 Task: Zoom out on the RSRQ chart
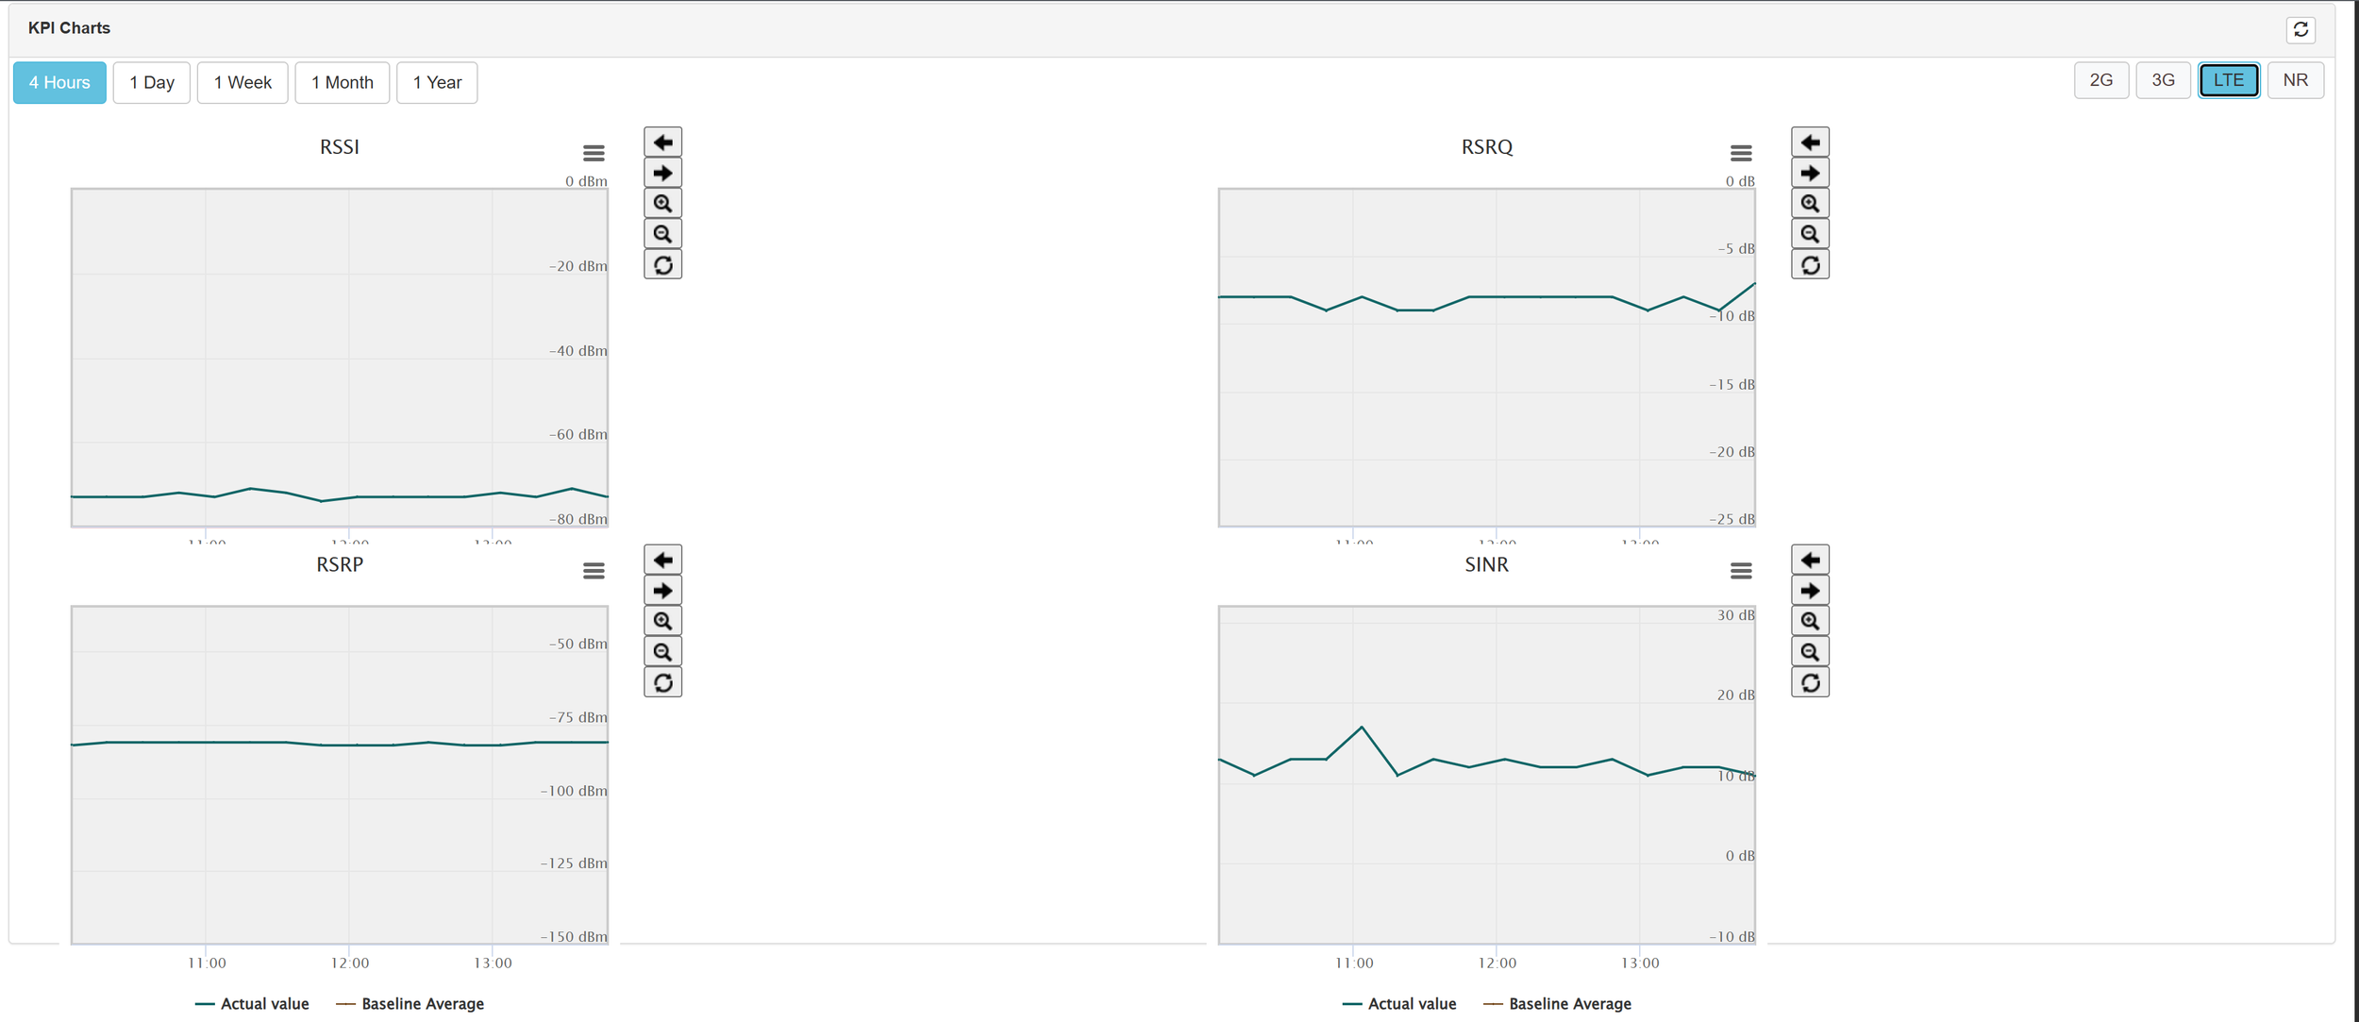pos(1810,234)
